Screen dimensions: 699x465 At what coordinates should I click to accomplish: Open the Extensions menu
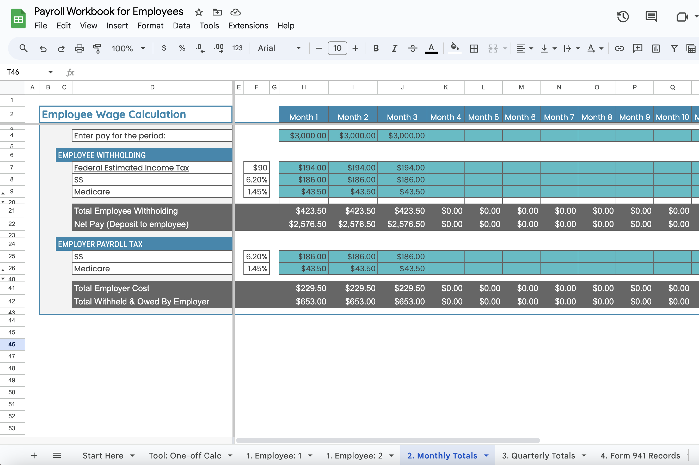[248, 26]
